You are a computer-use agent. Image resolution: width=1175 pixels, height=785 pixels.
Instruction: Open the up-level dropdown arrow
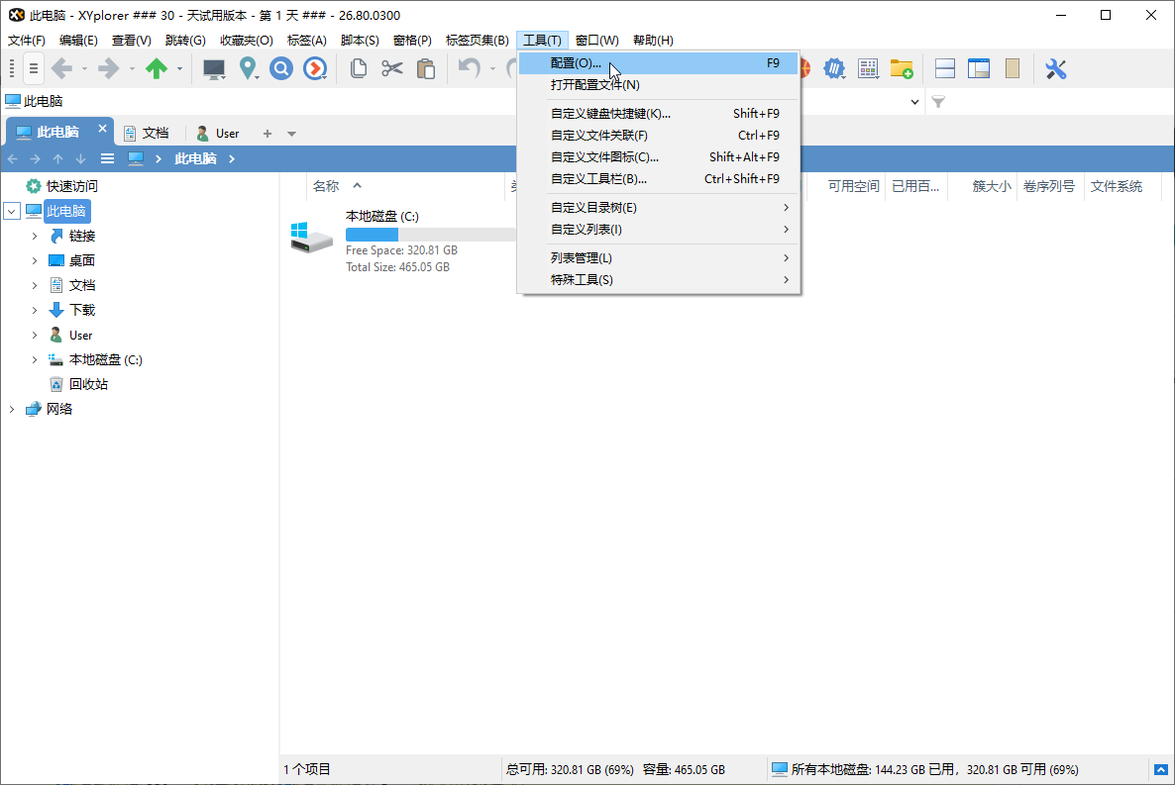(x=180, y=69)
